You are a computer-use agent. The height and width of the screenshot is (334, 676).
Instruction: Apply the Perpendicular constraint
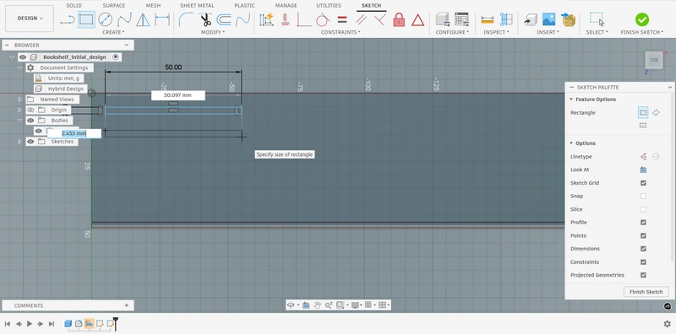click(379, 19)
